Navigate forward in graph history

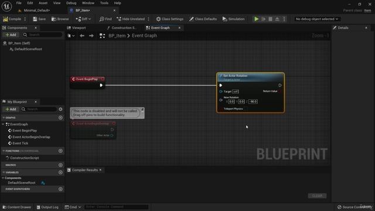pos(91,36)
